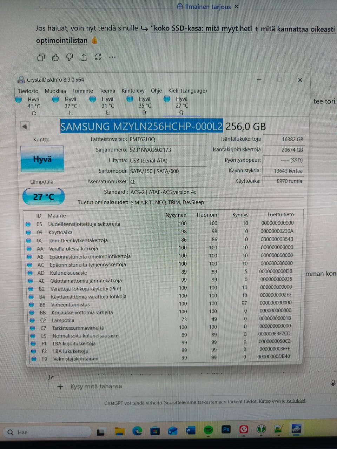Open Vivaldi browser from the taskbar
Viewport: 337px width, 449px height.
244,429
